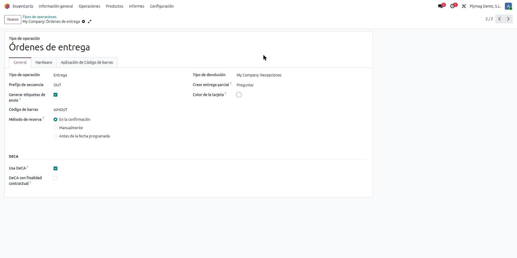The height and width of the screenshot is (258, 517).
Task: Select En la confirmación reservation method
Action: [x=55, y=120]
